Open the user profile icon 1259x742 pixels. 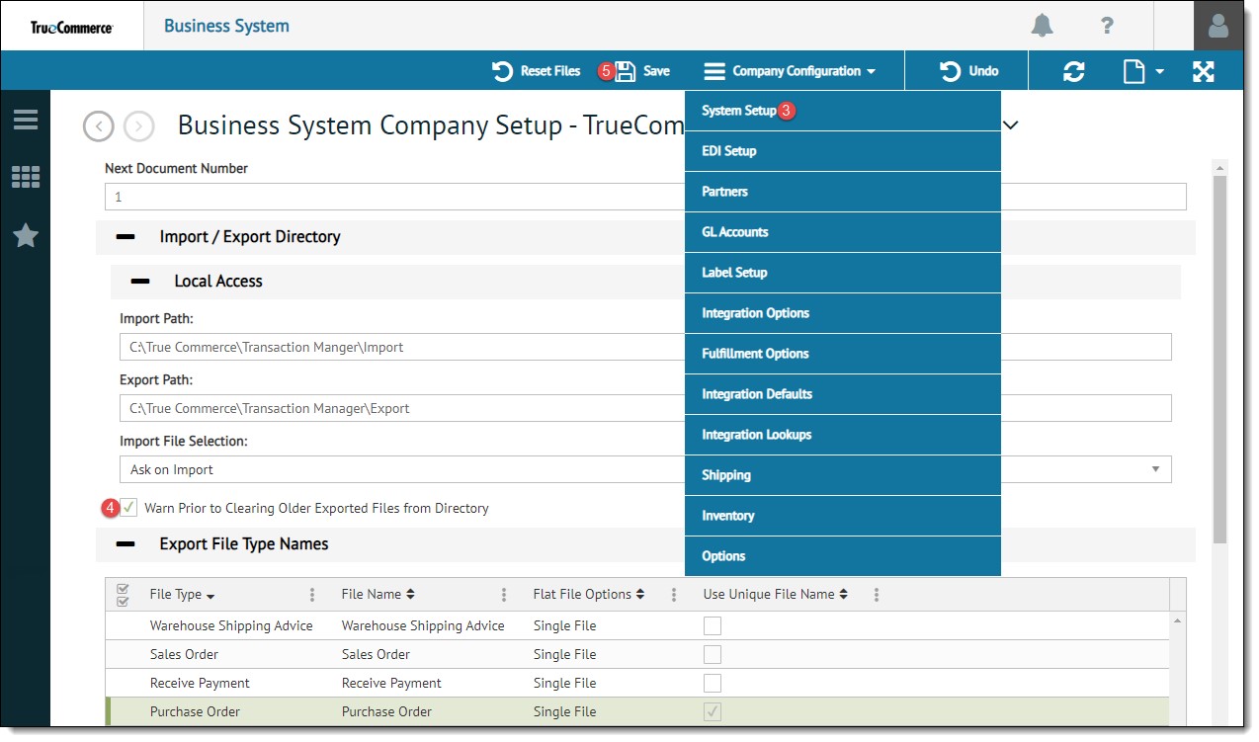click(x=1218, y=26)
